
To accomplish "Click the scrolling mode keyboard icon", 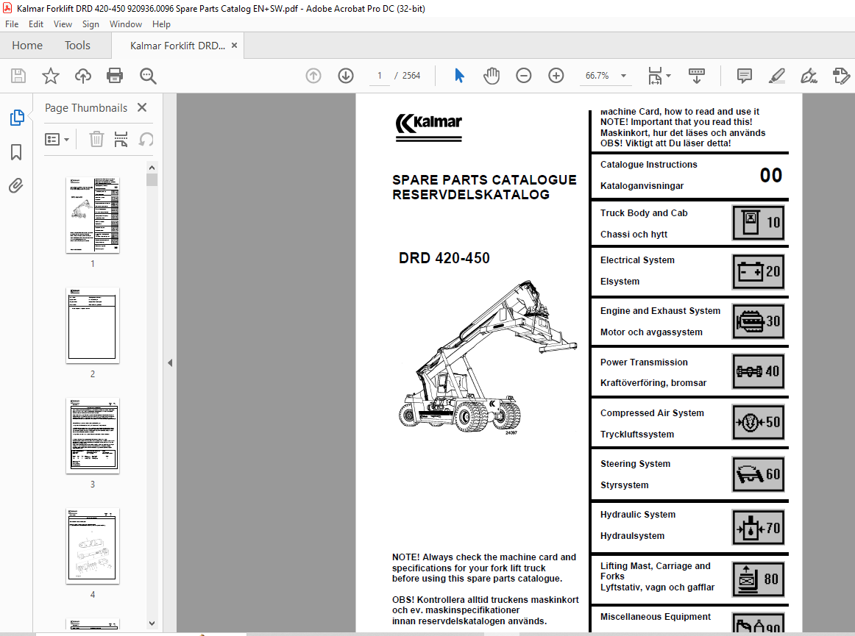I will (697, 76).
